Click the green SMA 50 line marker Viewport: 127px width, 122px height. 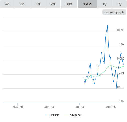(x=66, y=115)
